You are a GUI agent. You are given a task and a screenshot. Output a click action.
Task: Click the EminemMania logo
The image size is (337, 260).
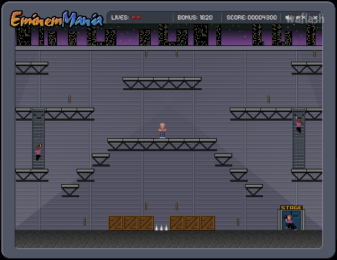click(x=57, y=20)
